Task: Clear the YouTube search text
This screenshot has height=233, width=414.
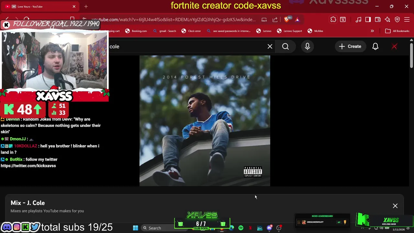Action: [x=270, y=47]
